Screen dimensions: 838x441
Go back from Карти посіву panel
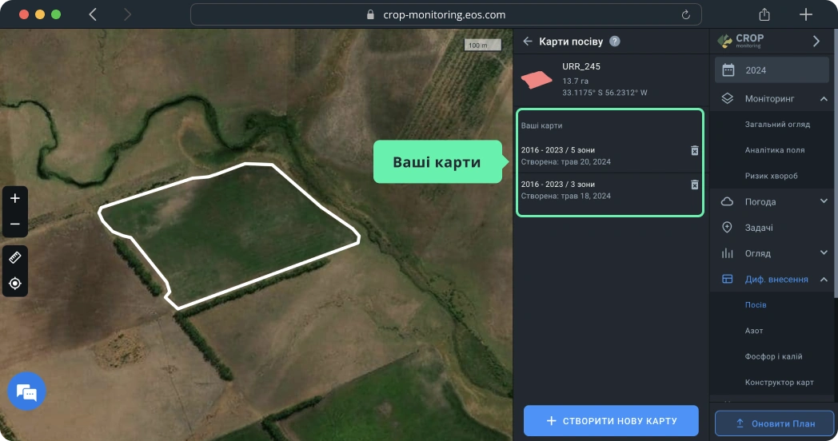pos(528,42)
